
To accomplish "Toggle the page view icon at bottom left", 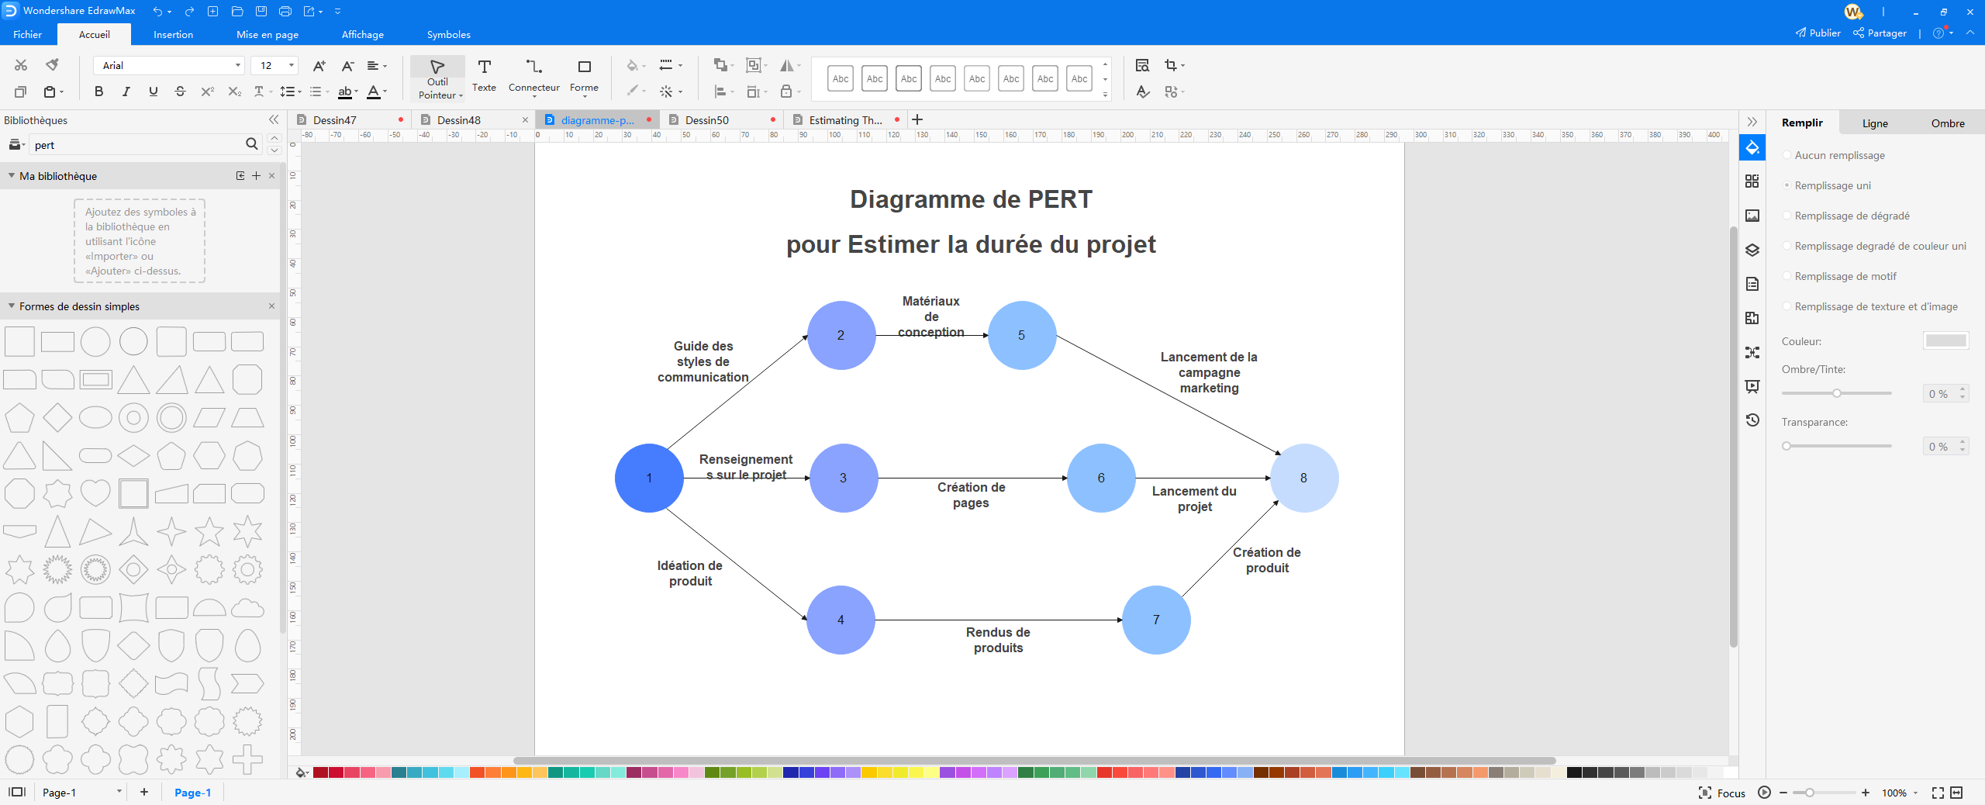I will coord(17,792).
